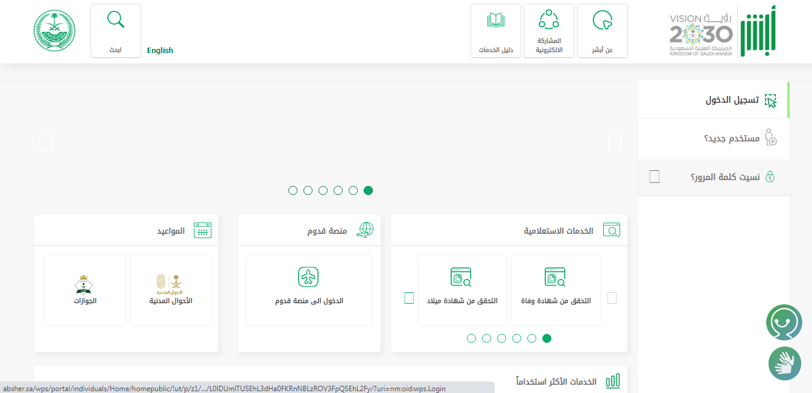Go to next banner slide using right arrow
The height and width of the screenshot is (393, 812).
[x=614, y=143]
